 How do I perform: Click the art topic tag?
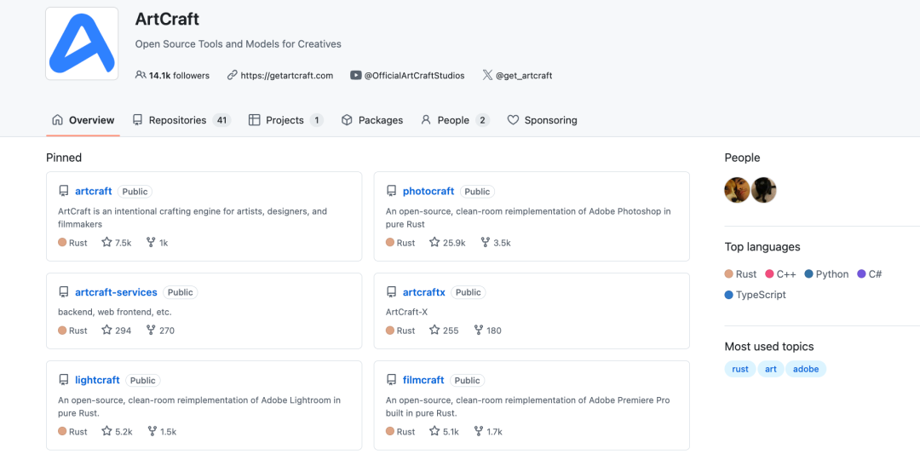[x=771, y=369]
